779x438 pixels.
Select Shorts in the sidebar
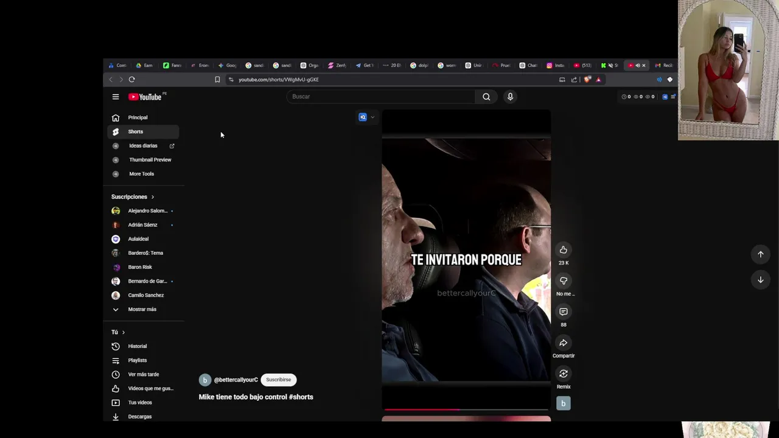coord(143,131)
